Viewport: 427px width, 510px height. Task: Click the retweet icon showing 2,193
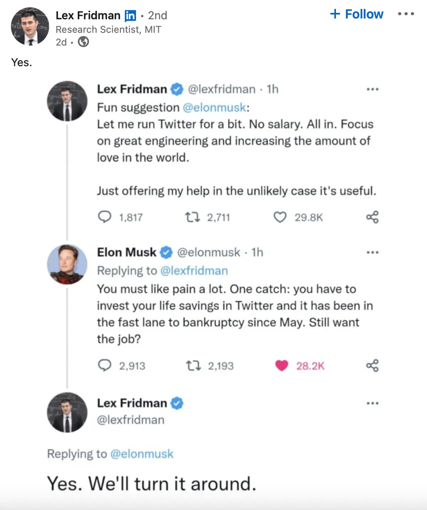click(193, 365)
